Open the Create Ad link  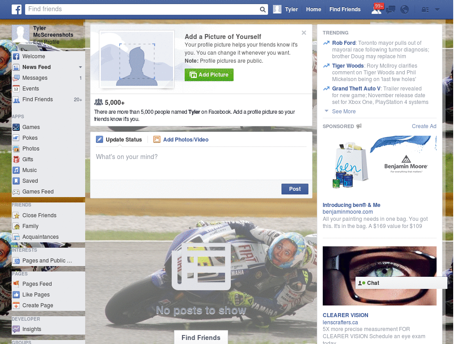point(424,126)
